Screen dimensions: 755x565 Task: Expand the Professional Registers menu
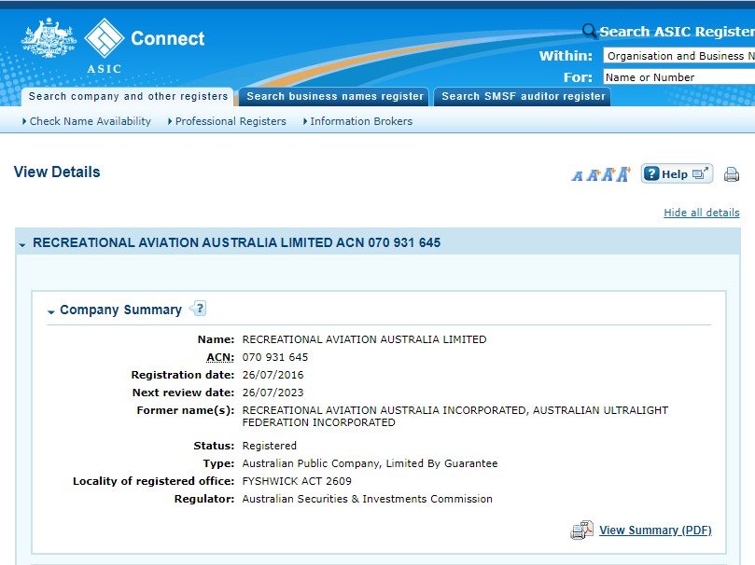point(227,121)
